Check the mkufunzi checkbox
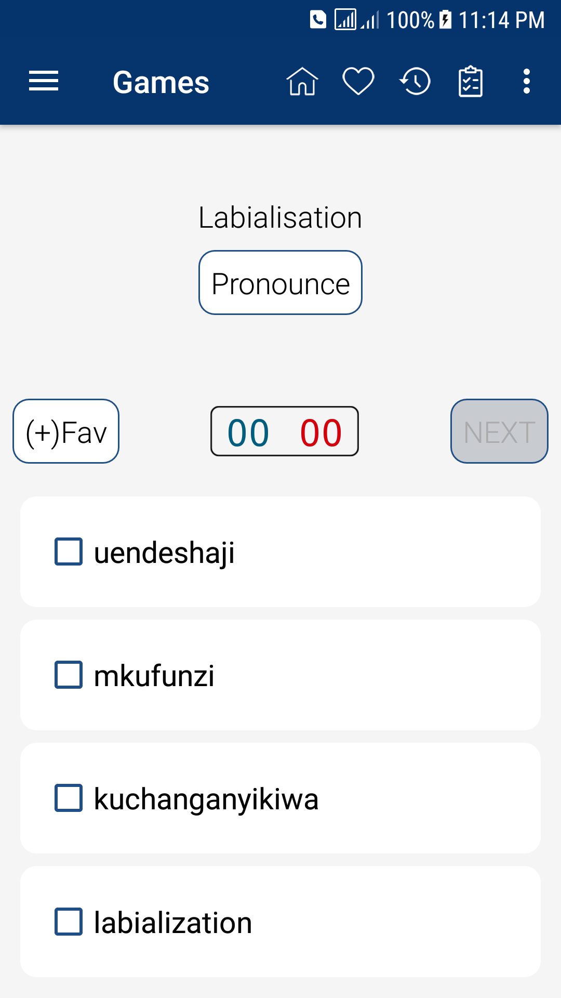The width and height of the screenshot is (561, 998). pyautogui.click(x=69, y=675)
